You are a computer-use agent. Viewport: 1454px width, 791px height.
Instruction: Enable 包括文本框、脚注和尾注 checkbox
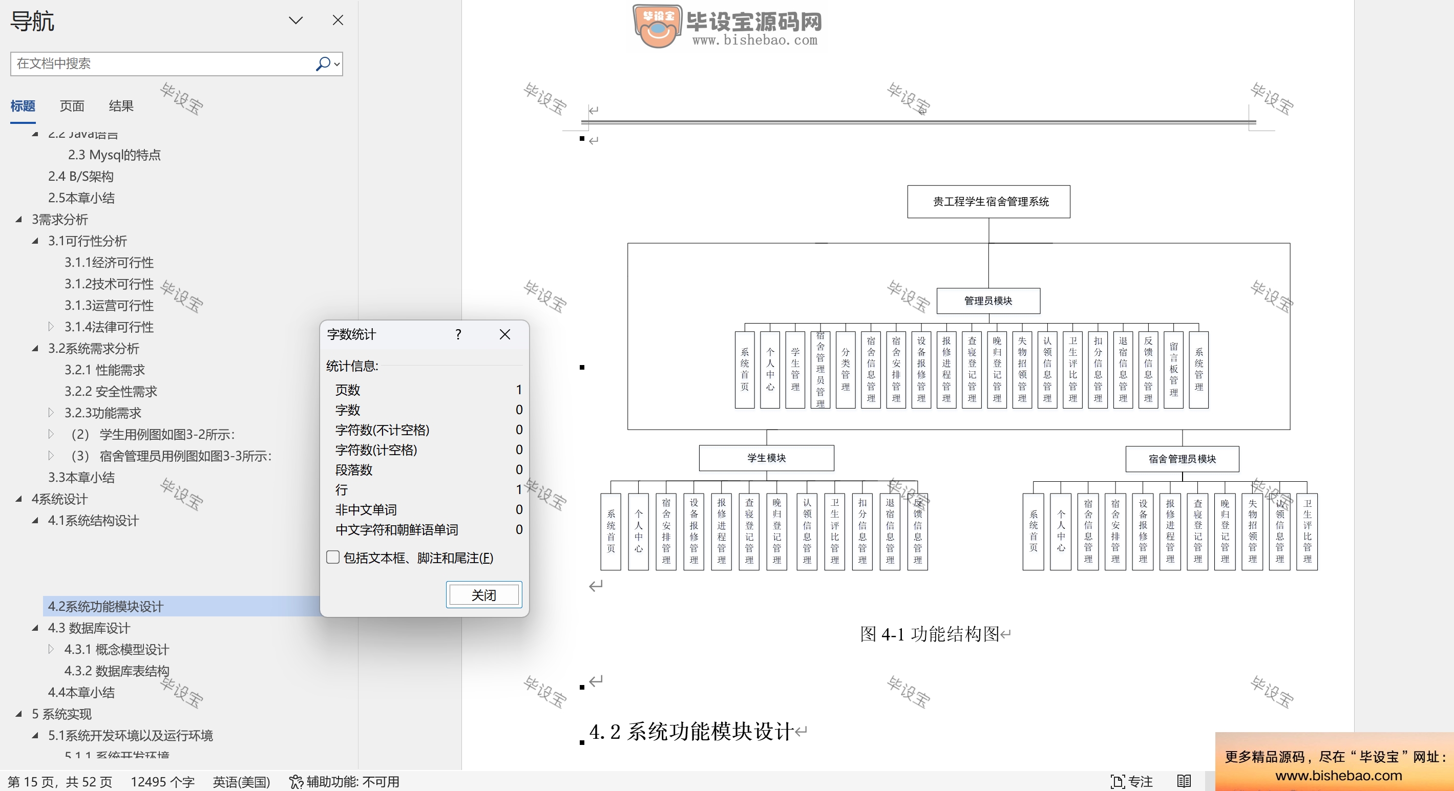(x=333, y=558)
